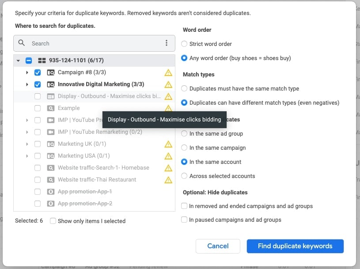Click the account icon beside 935-124-1101
Screen dimensions: 360x269
click(42, 61)
